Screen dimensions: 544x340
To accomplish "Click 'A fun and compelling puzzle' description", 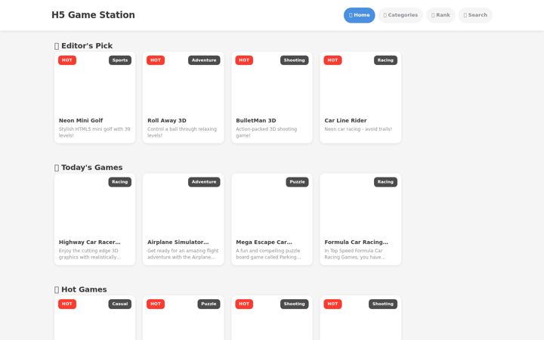I will [x=268, y=254].
